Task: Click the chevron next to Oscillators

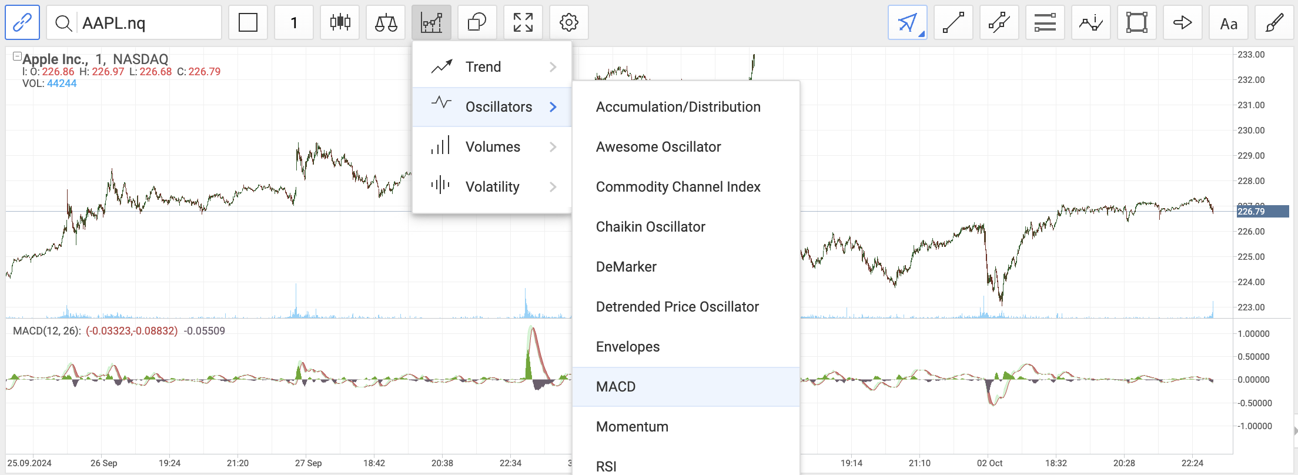Action: (x=553, y=107)
